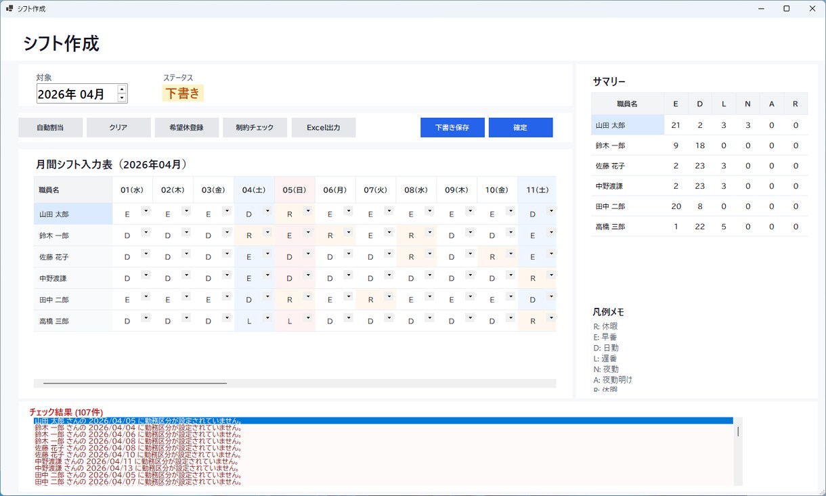
Task: Click the 自動割当 button
Action: pyautogui.click(x=51, y=127)
